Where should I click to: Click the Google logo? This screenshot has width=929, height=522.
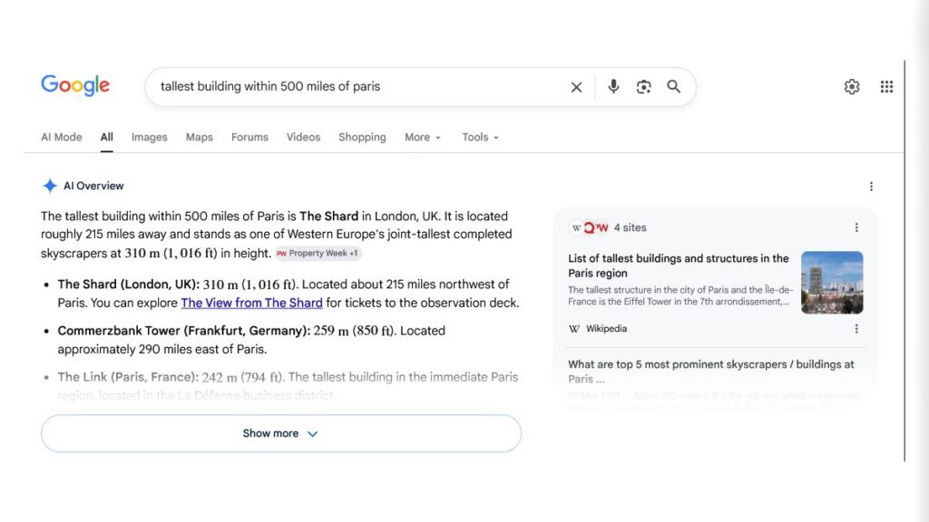click(x=75, y=85)
